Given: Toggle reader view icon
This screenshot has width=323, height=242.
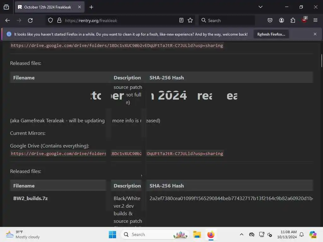Looking at the screenshot, I should [x=181, y=20].
